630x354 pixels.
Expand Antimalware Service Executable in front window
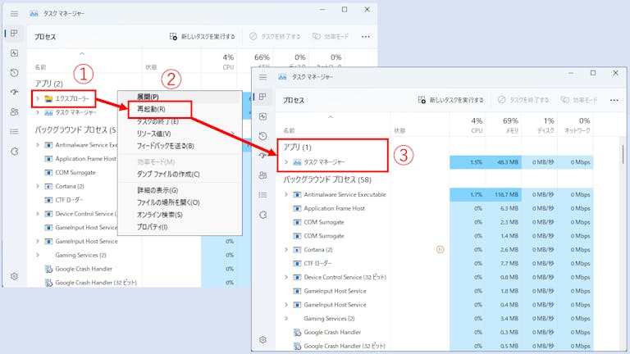[x=286, y=195]
